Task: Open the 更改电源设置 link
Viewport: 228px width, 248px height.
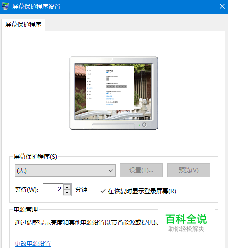Action: 33,244
